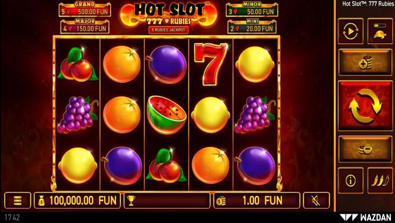Open autoplay settings
Image resolution: width=395 pixels, height=223 pixels.
pyautogui.click(x=351, y=31)
